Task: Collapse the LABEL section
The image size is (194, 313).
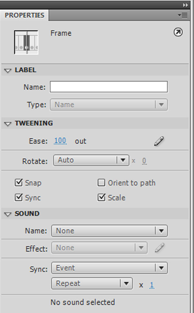Action: [8, 70]
